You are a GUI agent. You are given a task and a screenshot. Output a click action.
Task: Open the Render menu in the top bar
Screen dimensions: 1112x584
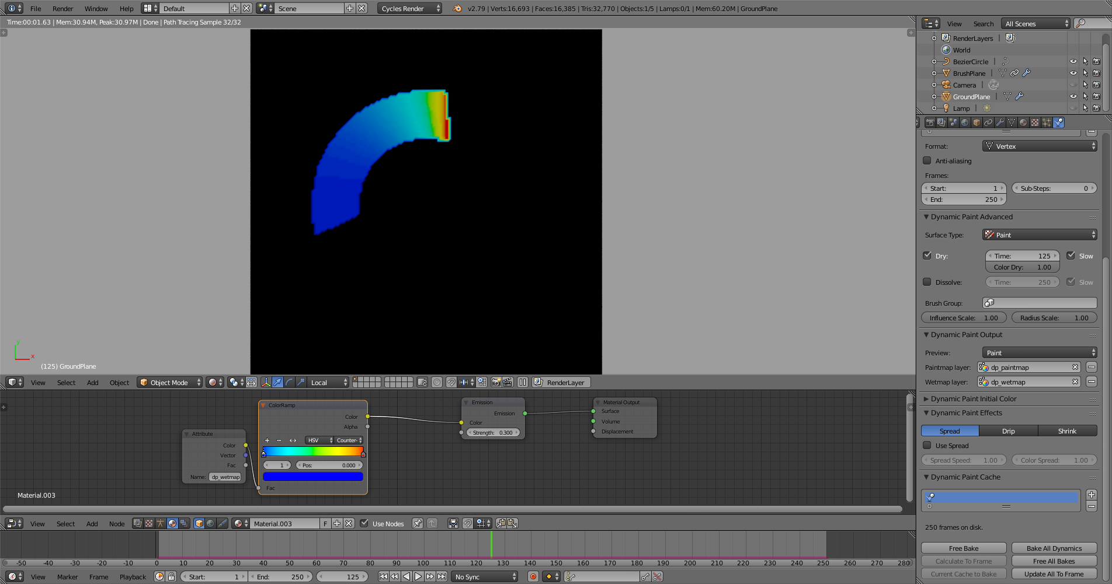click(62, 8)
